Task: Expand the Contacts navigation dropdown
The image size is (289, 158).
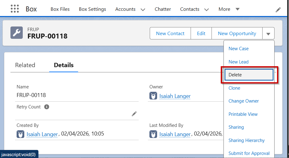Action: click(207, 10)
